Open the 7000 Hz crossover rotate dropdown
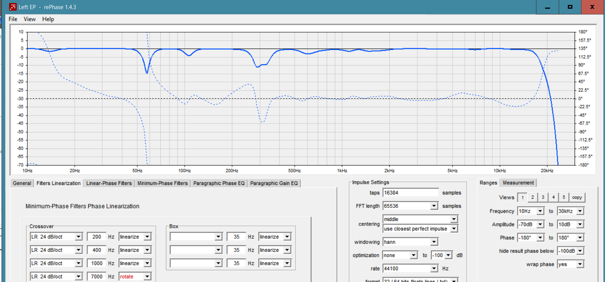 click(x=147, y=277)
